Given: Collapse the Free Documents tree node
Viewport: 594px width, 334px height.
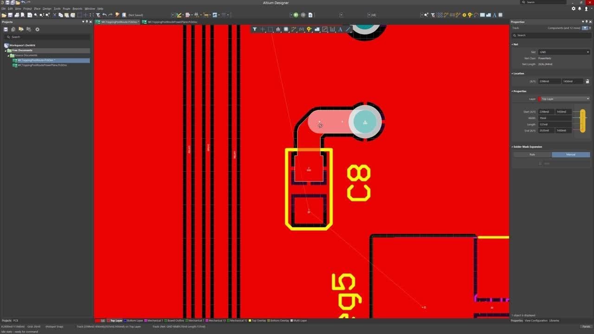Looking at the screenshot, I should [x=6, y=50].
